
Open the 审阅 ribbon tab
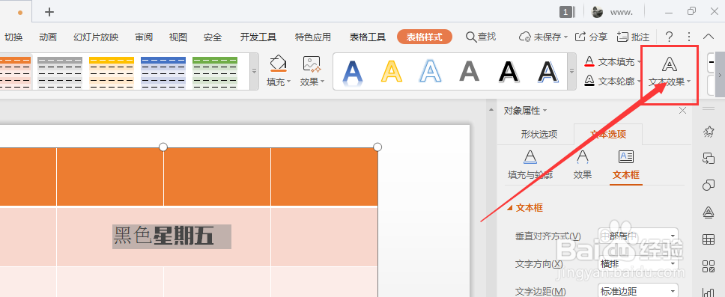tap(144, 37)
